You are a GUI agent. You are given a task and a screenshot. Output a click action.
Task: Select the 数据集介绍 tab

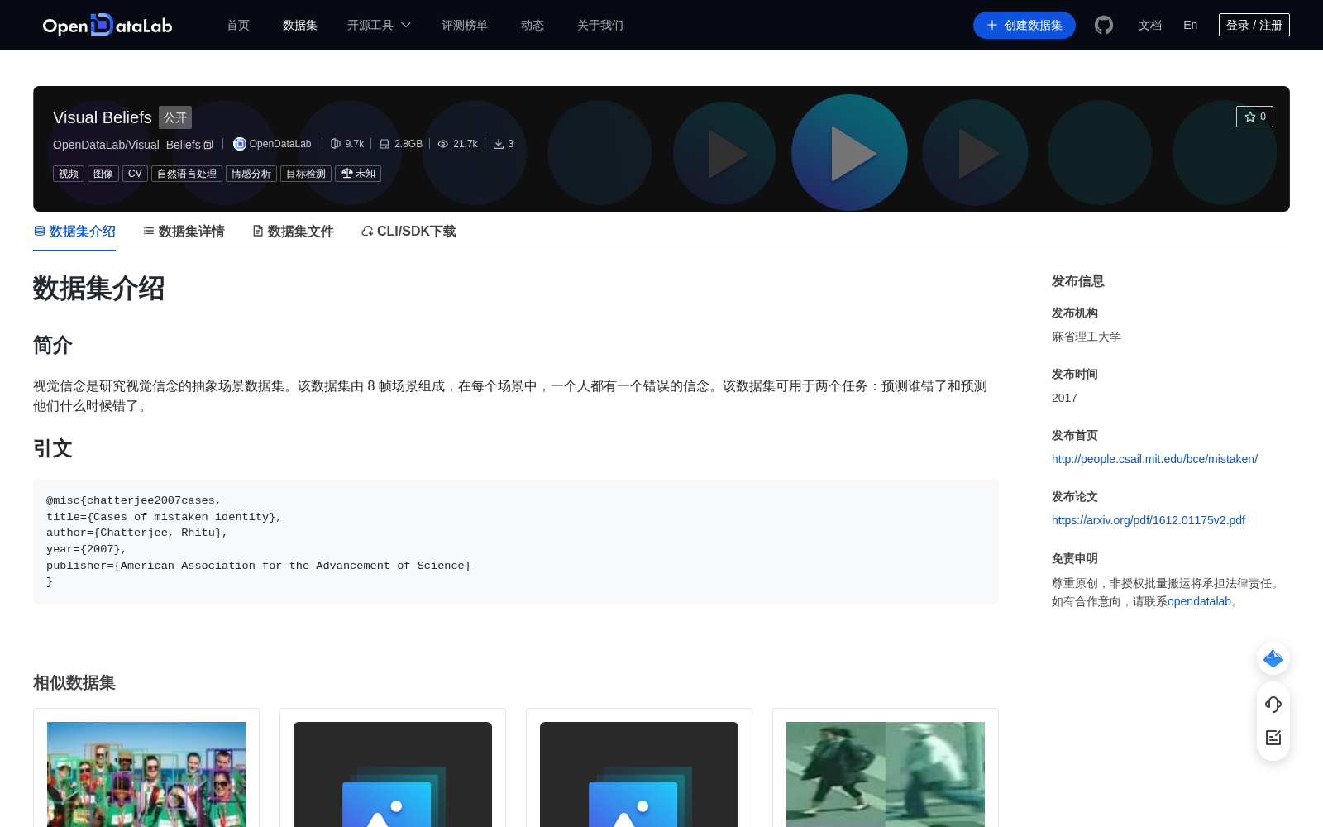pos(74,232)
